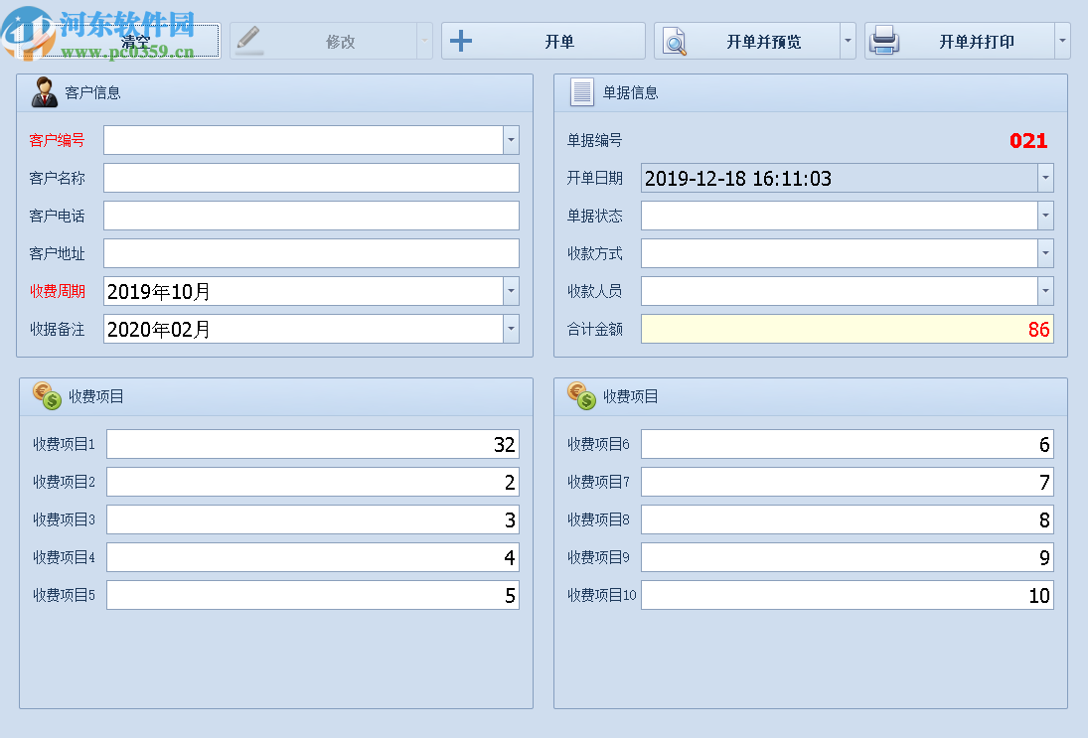Click the red 收费周期 label

[57, 291]
